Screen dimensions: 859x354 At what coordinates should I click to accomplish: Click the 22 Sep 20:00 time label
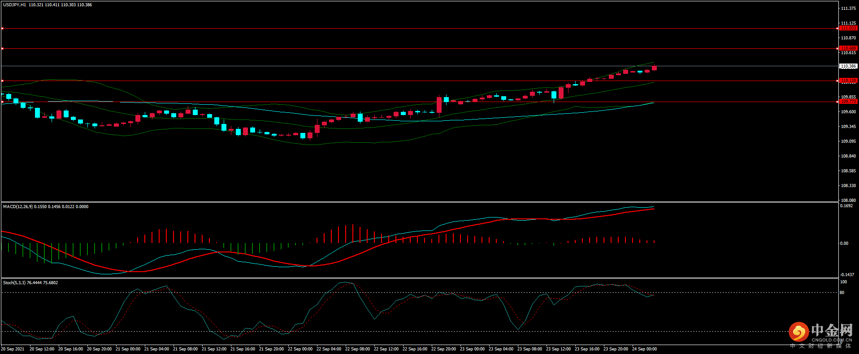(x=443, y=349)
